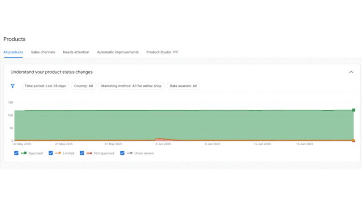Open the Needs attention tab
The height and width of the screenshot is (203, 362).
[76, 52]
